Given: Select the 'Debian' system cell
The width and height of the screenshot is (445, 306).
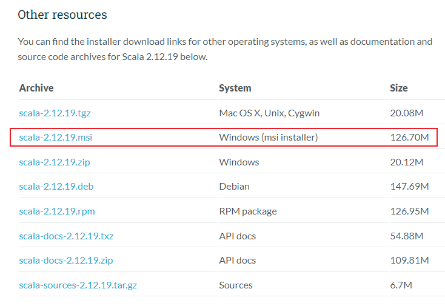Looking at the screenshot, I should [234, 187].
